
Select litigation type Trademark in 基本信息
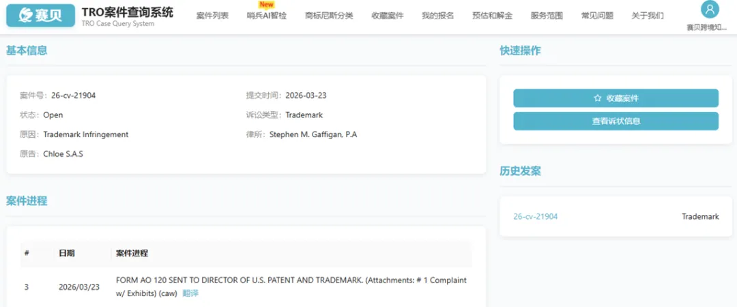(x=304, y=115)
